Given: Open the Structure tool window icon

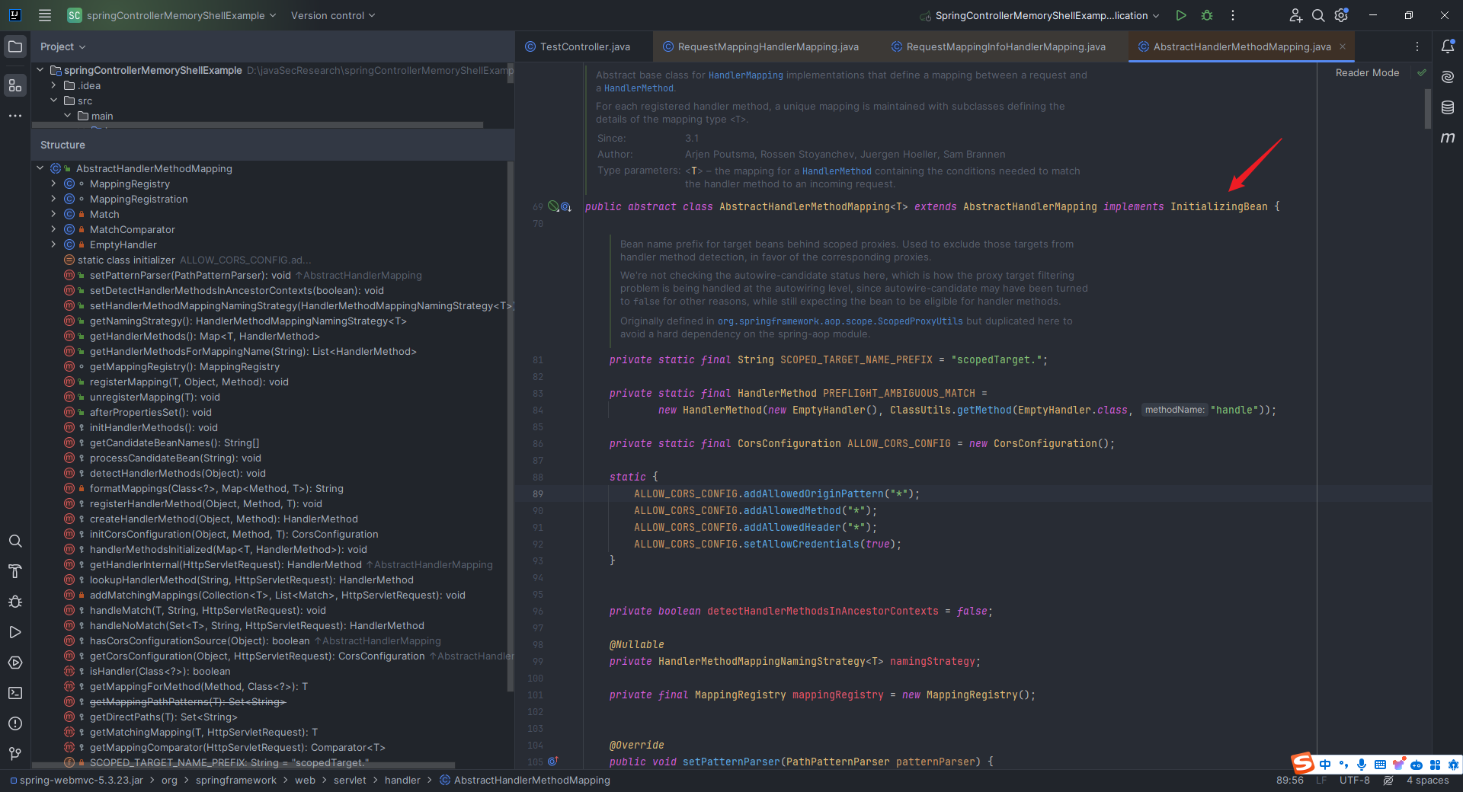Looking at the screenshot, I should (15, 85).
